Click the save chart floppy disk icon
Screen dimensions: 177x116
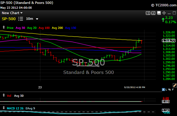tap(159, 13)
